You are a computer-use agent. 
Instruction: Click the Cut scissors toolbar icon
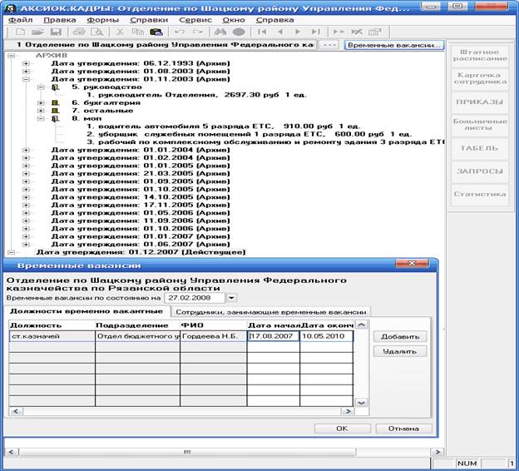pos(120,31)
